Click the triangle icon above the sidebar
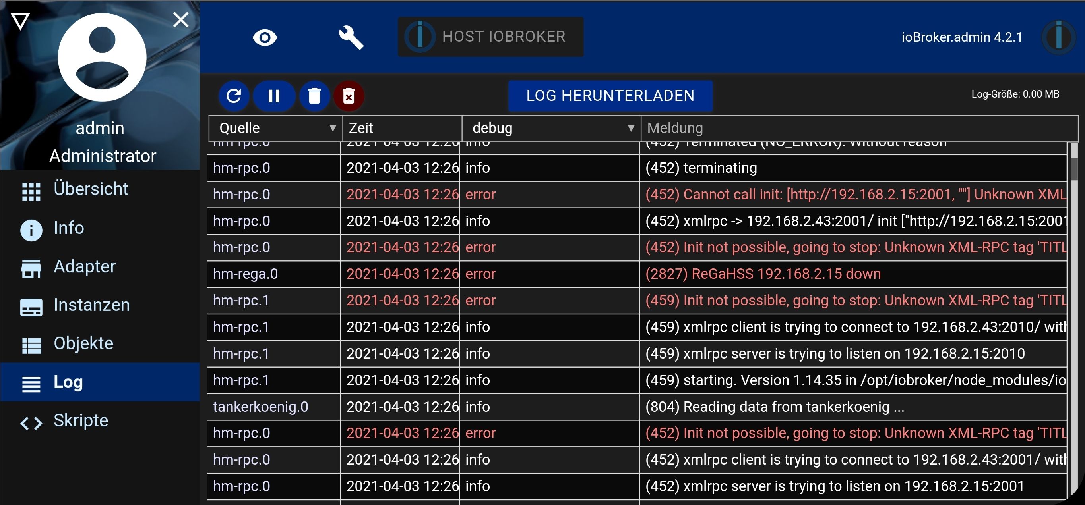The image size is (1085, 505). (20, 21)
